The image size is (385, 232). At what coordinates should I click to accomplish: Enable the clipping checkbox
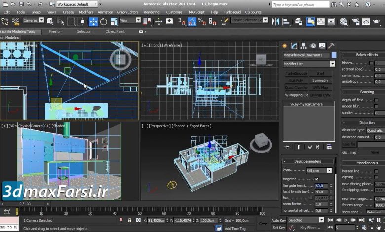[376, 177]
